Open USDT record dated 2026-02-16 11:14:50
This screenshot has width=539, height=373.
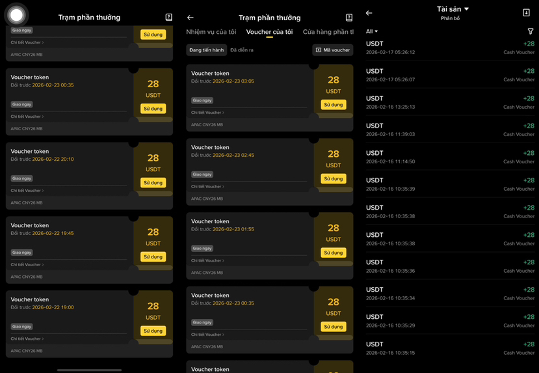pyautogui.click(x=450, y=157)
